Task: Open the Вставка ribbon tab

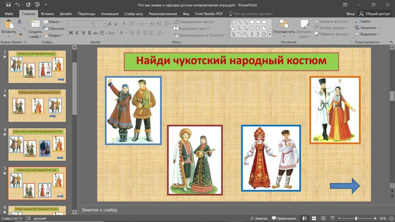Action: pyautogui.click(x=47, y=14)
